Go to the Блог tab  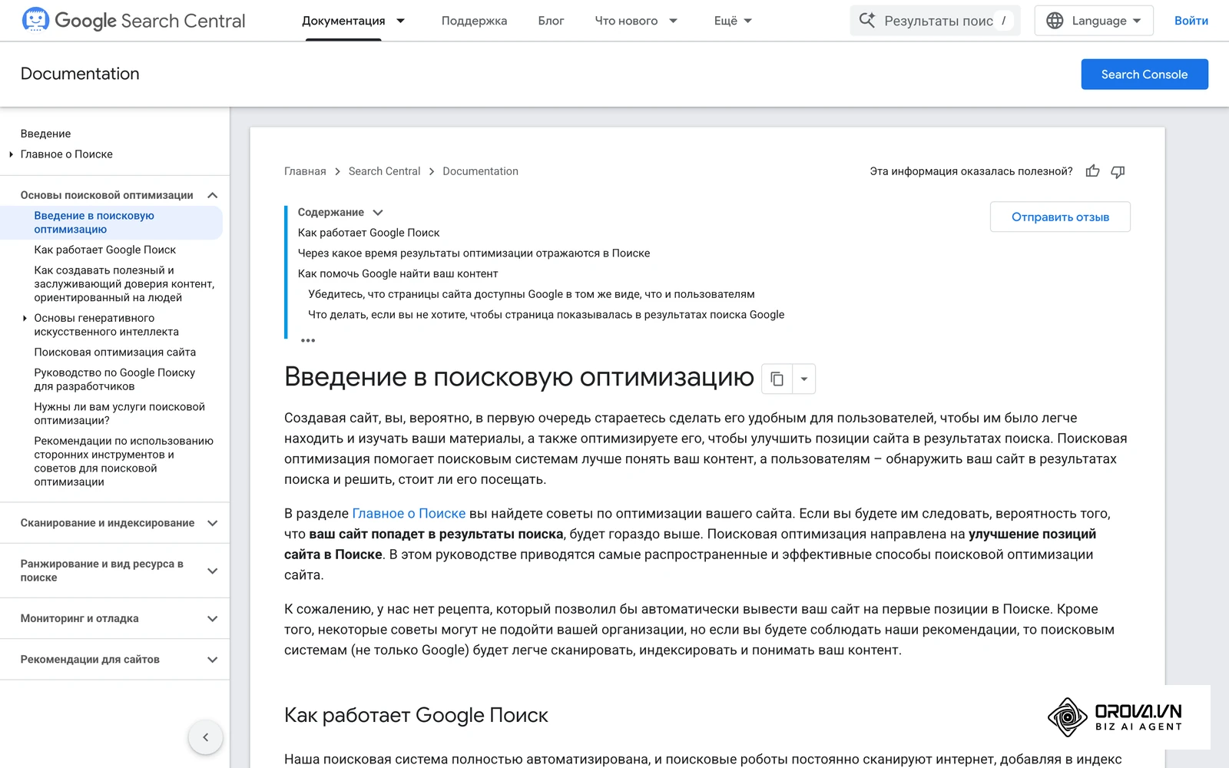(551, 21)
